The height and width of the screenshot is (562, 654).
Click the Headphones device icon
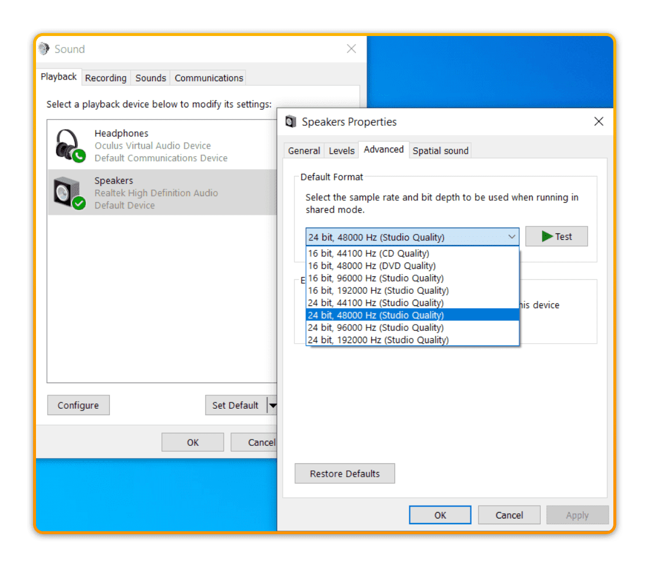tap(70, 145)
